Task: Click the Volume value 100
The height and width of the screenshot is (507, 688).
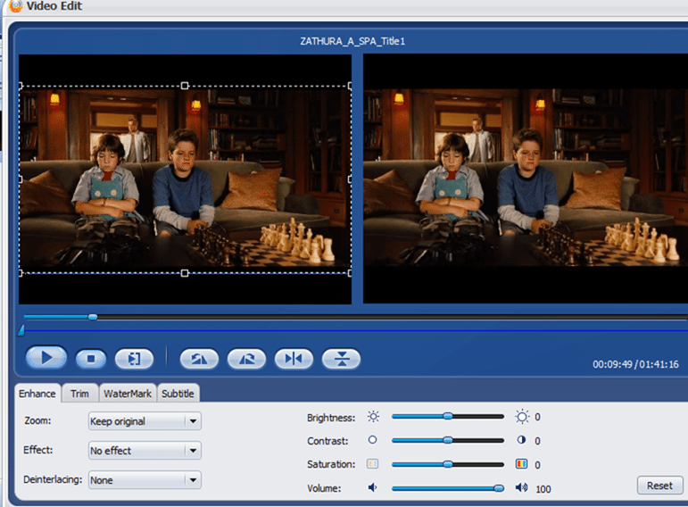Action: (543, 489)
